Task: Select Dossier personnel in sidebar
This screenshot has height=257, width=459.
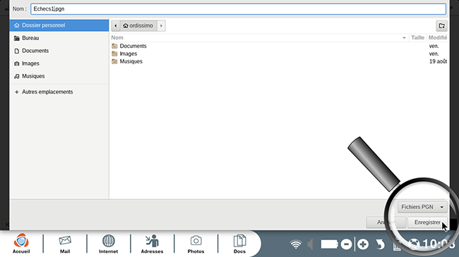Action: click(59, 25)
